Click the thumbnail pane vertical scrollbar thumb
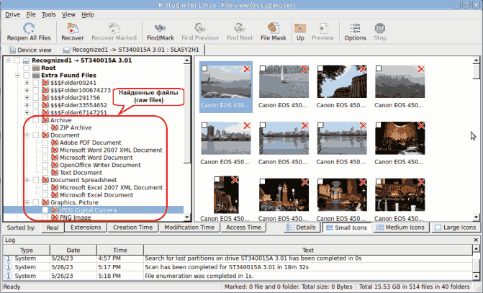 [x=477, y=71]
